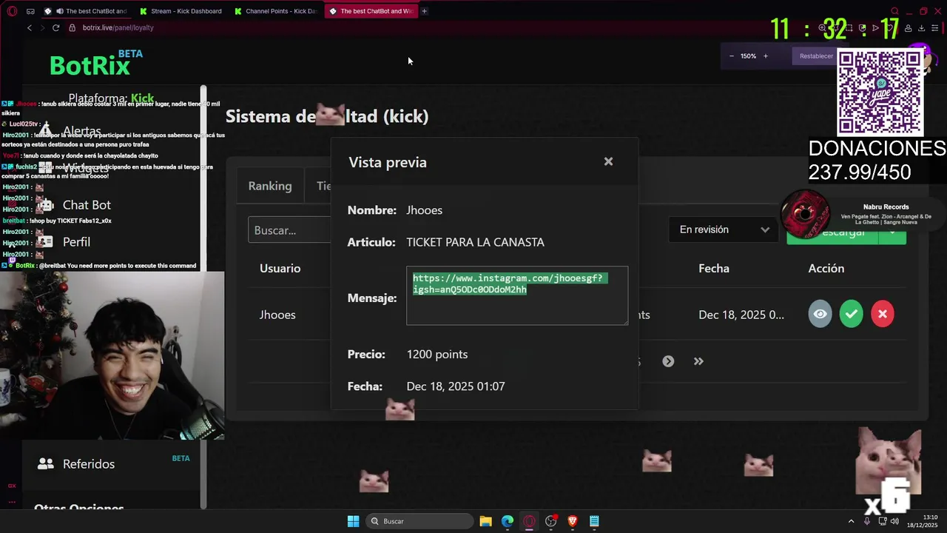Reject Jhooes request with red X
The height and width of the screenshot is (533, 947).
(882, 314)
